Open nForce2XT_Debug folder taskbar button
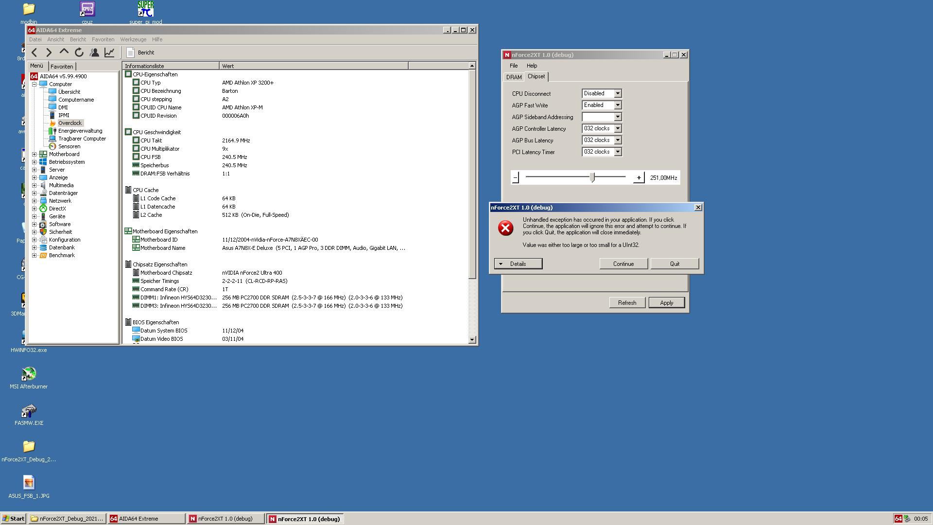This screenshot has width=933, height=525. point(67,519)
